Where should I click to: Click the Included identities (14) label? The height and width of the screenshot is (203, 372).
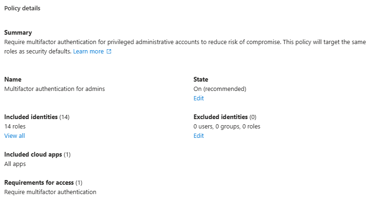pyautogui.click(x=37, y=117)
